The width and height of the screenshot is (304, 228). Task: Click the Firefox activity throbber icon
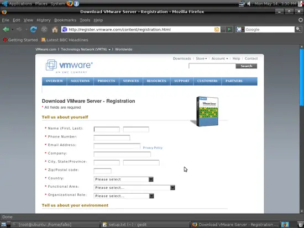(301, 20)
